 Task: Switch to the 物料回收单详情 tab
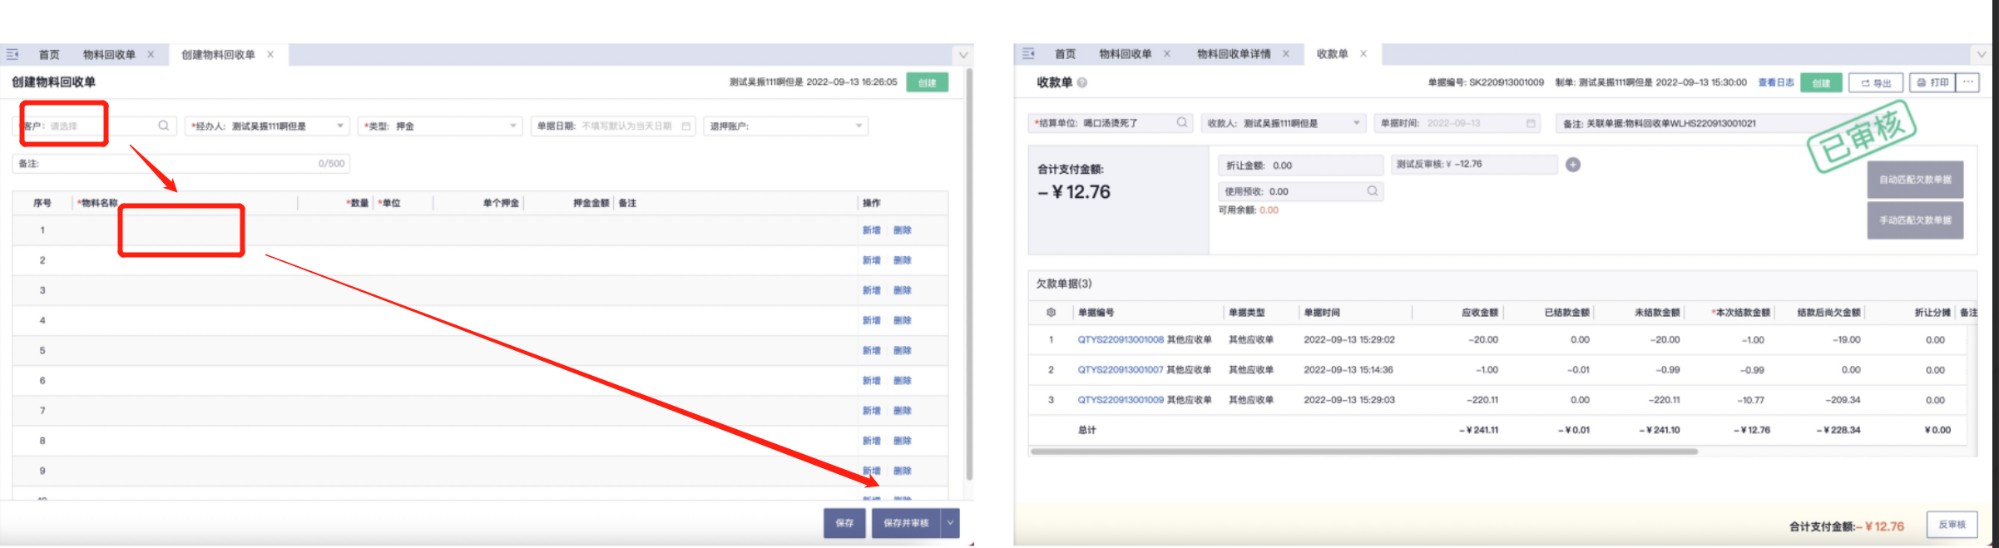(x=1233, y=54)
